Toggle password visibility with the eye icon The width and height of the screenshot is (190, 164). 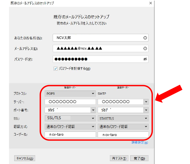tap(145, 59)
